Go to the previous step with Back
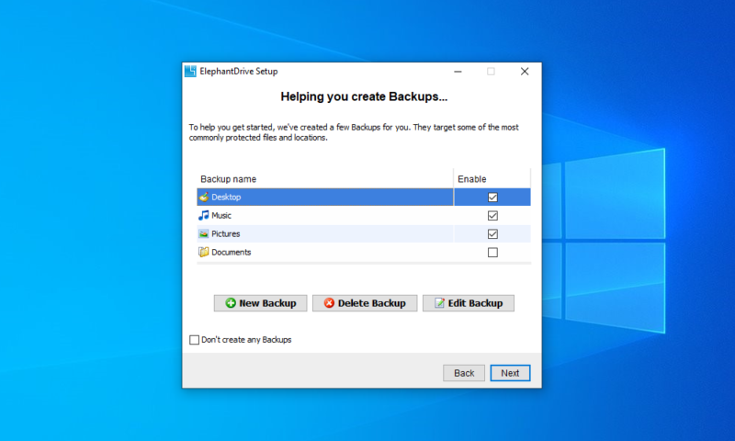The height and width of the screenshot is (441, 735). point(464,373)
